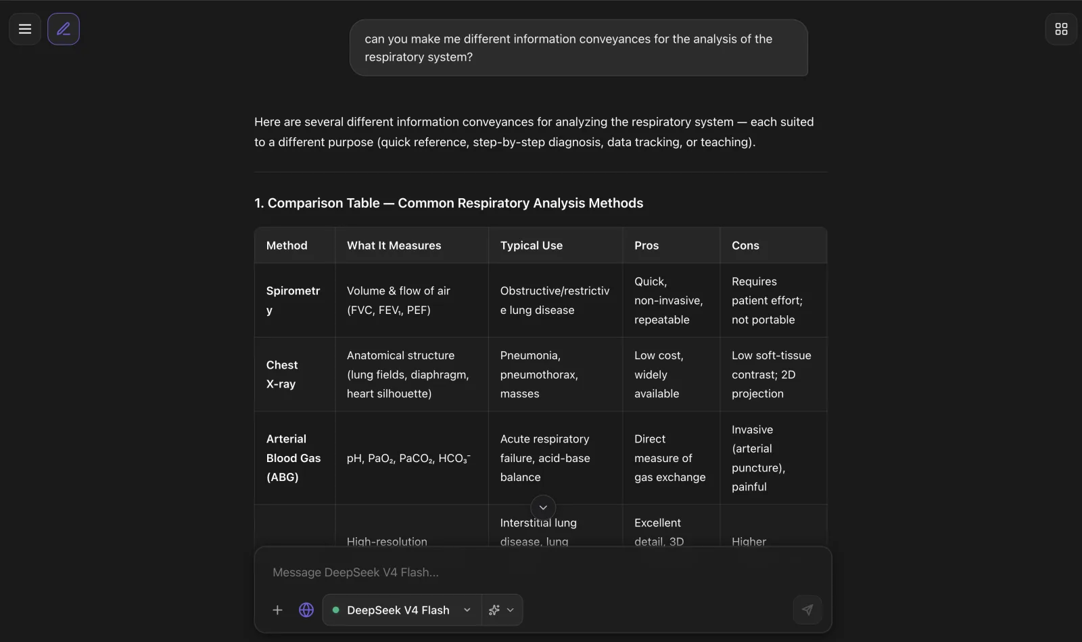
Task: Open the DeepSeek V4 Flash model dropdown
Action: 402,610
